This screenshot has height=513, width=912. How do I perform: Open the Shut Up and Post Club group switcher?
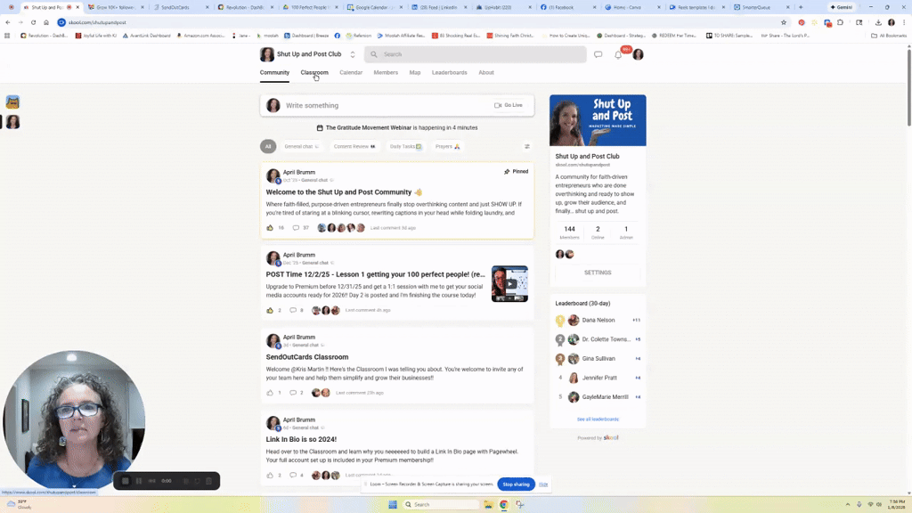point(353,54)
